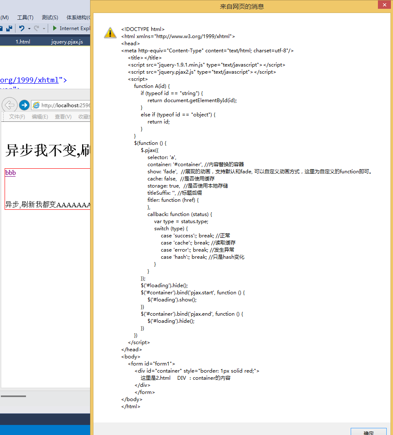
Task: Click 'return document.getElementById(id);' line
Action: [192, 100]
